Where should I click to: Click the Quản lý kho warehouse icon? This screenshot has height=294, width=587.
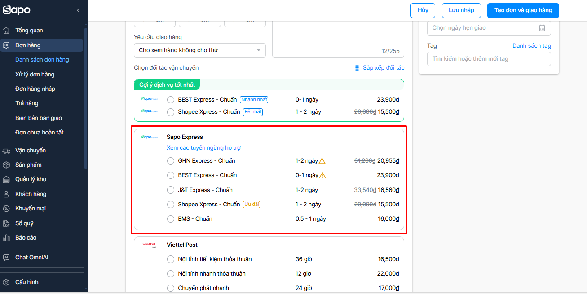[6, 179]
